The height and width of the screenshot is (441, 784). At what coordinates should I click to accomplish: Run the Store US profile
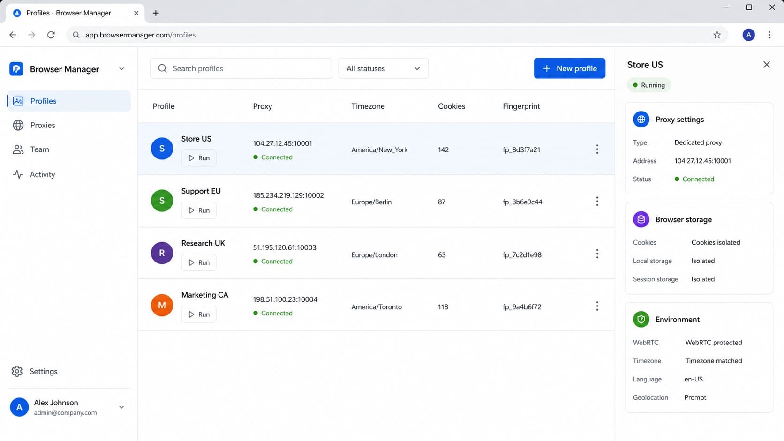199,158
